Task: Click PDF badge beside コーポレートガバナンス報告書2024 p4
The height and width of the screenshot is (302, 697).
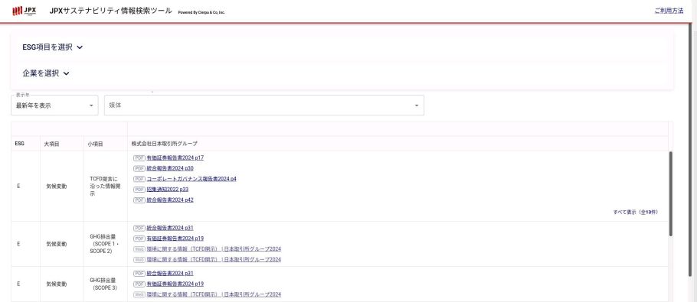Action: [139, 179]
